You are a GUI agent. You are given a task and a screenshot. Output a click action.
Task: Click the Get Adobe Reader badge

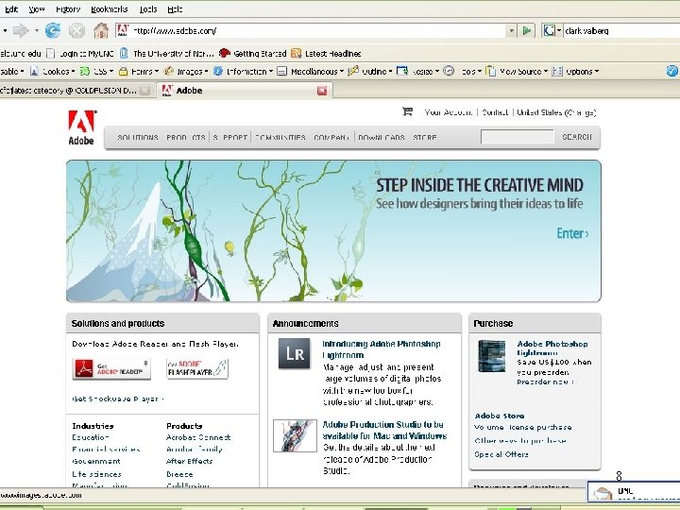click(x=111, y=369)
